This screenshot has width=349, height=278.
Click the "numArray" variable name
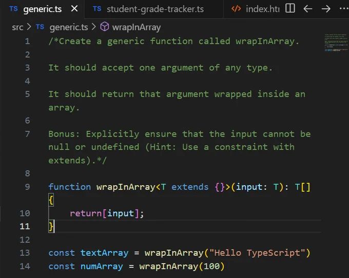click(x=102, y=266)
